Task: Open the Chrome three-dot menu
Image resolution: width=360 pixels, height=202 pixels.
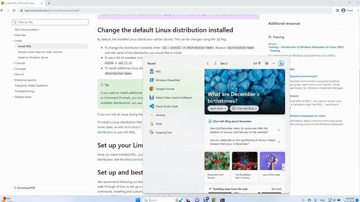Action: (358, 10)
